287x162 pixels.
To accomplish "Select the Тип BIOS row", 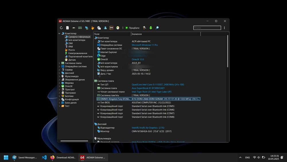I will 148,102.
